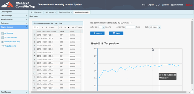Select row with time 2016-10-09/16:55:45
This screenshot has width=194, height=94.
click(x=56, y=42)
